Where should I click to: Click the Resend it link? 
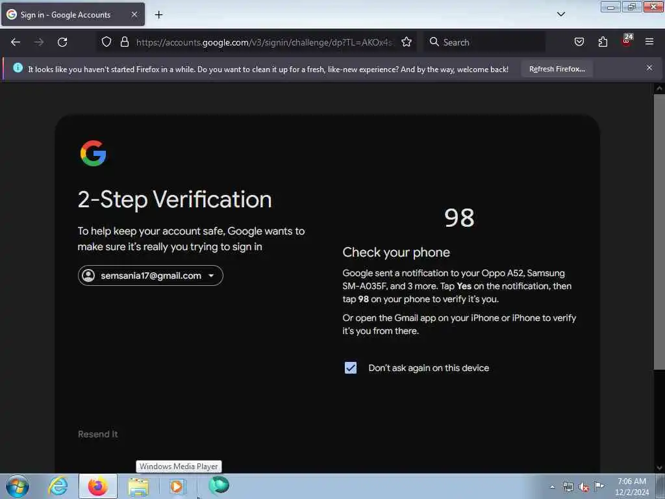(x=97, y=434)
